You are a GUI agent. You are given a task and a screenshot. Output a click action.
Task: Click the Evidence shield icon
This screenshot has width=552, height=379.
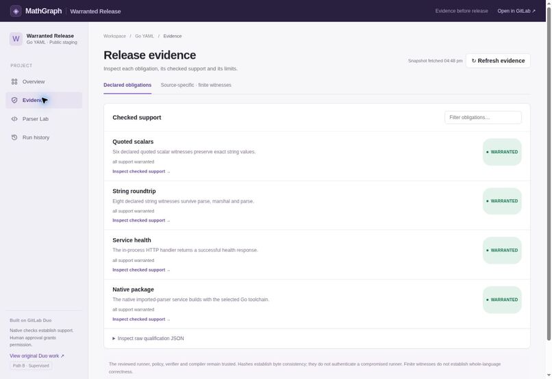(14, 100)
